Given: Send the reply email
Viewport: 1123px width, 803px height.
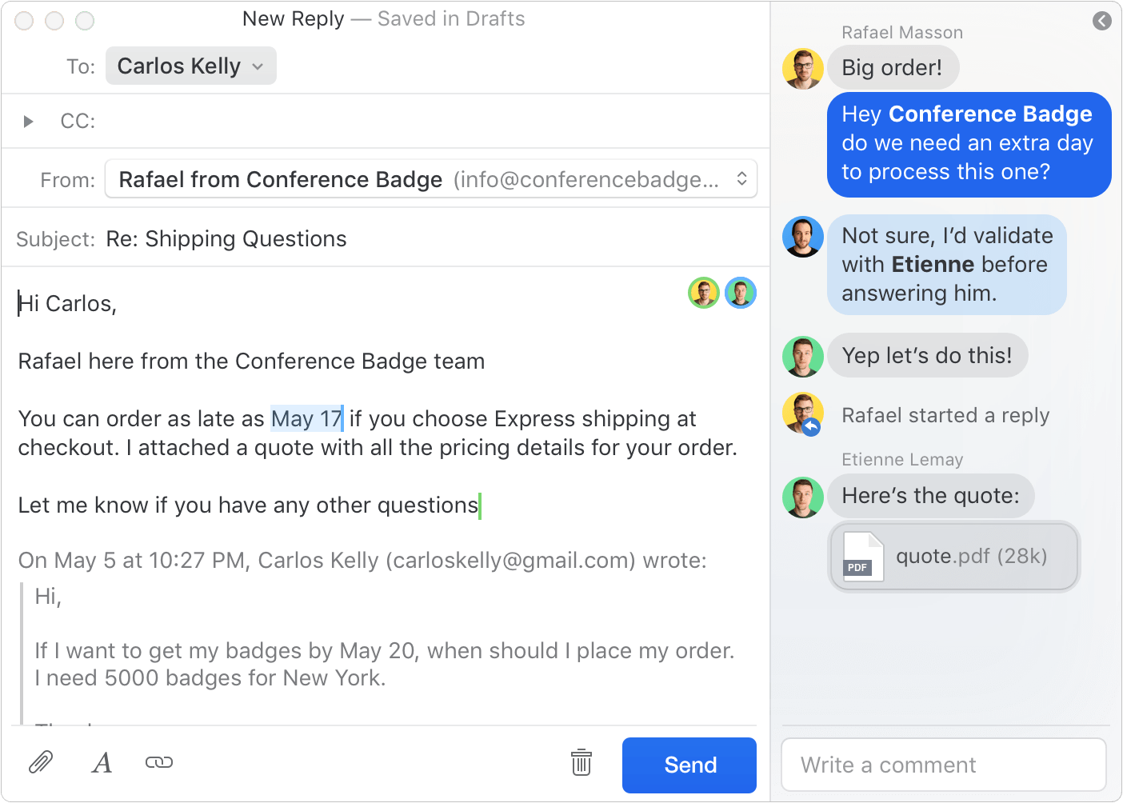Looking at the screenshot, I should [689, 765].
